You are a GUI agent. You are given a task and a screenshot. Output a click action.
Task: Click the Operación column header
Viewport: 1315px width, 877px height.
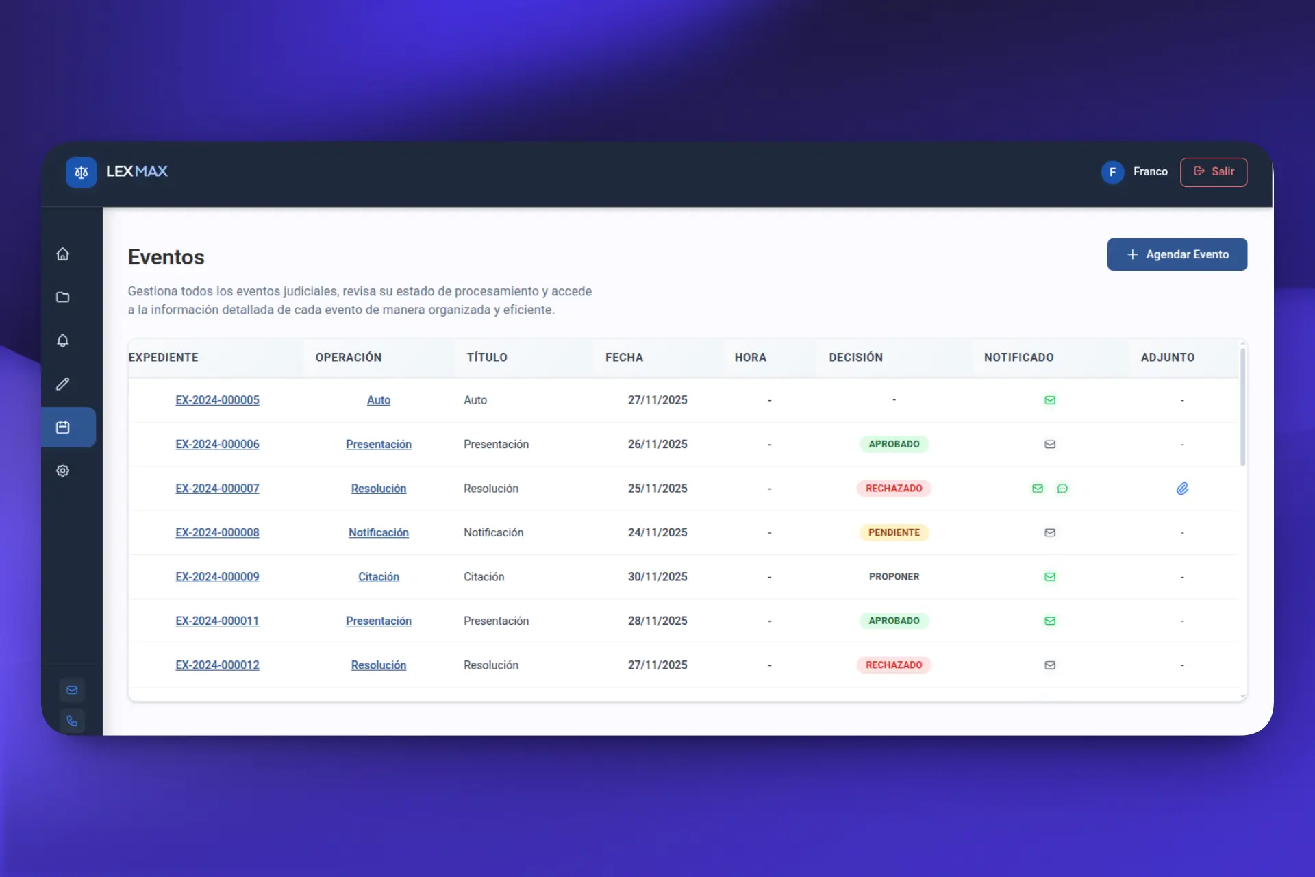pyautogui.click(x=349, y=358)
